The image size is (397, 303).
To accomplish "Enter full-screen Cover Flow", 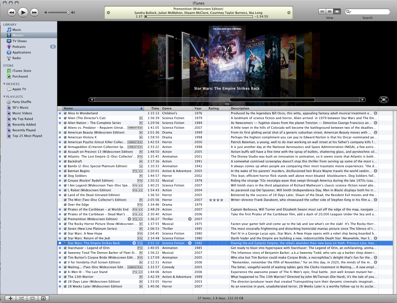I will click(x=383, y=100).
